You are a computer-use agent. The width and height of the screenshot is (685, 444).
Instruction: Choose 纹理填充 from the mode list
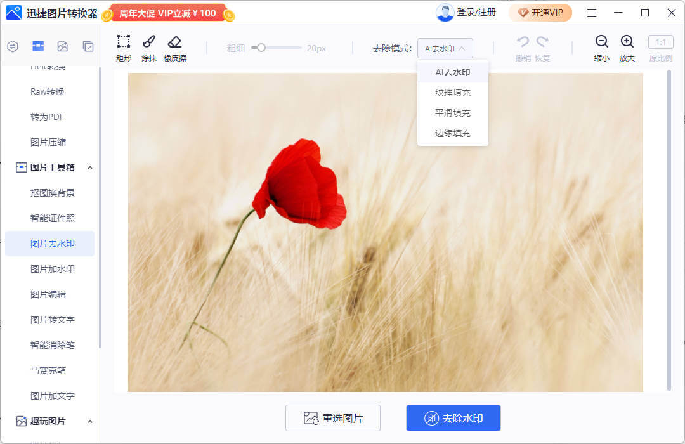pyautogui.click(x=453, y=93)
